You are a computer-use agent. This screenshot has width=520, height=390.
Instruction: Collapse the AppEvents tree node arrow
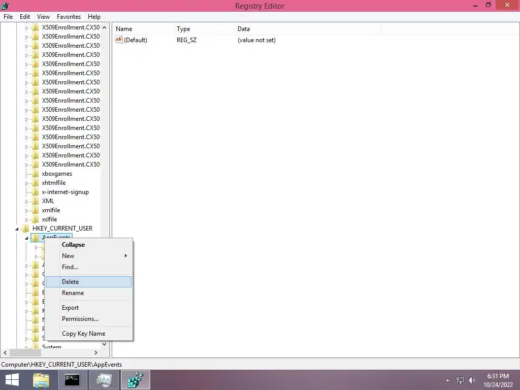point(26,238)
